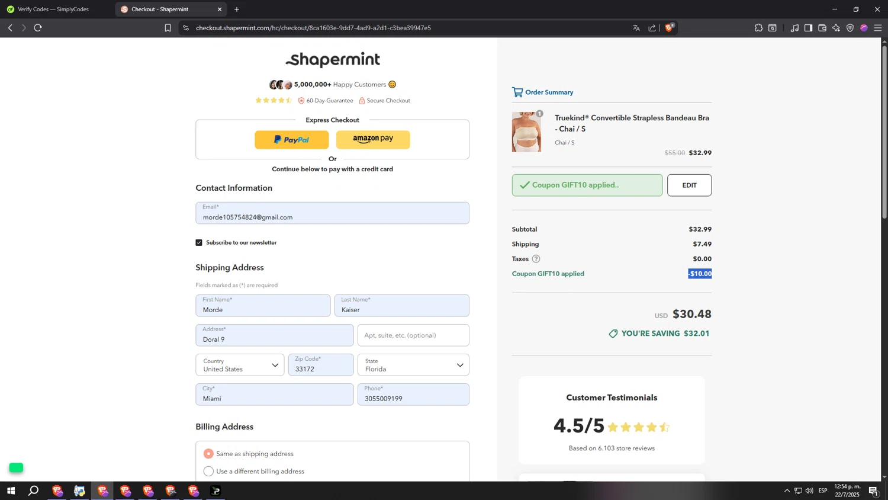
Task: Click the Last Name field
Action: click(402, 306)
